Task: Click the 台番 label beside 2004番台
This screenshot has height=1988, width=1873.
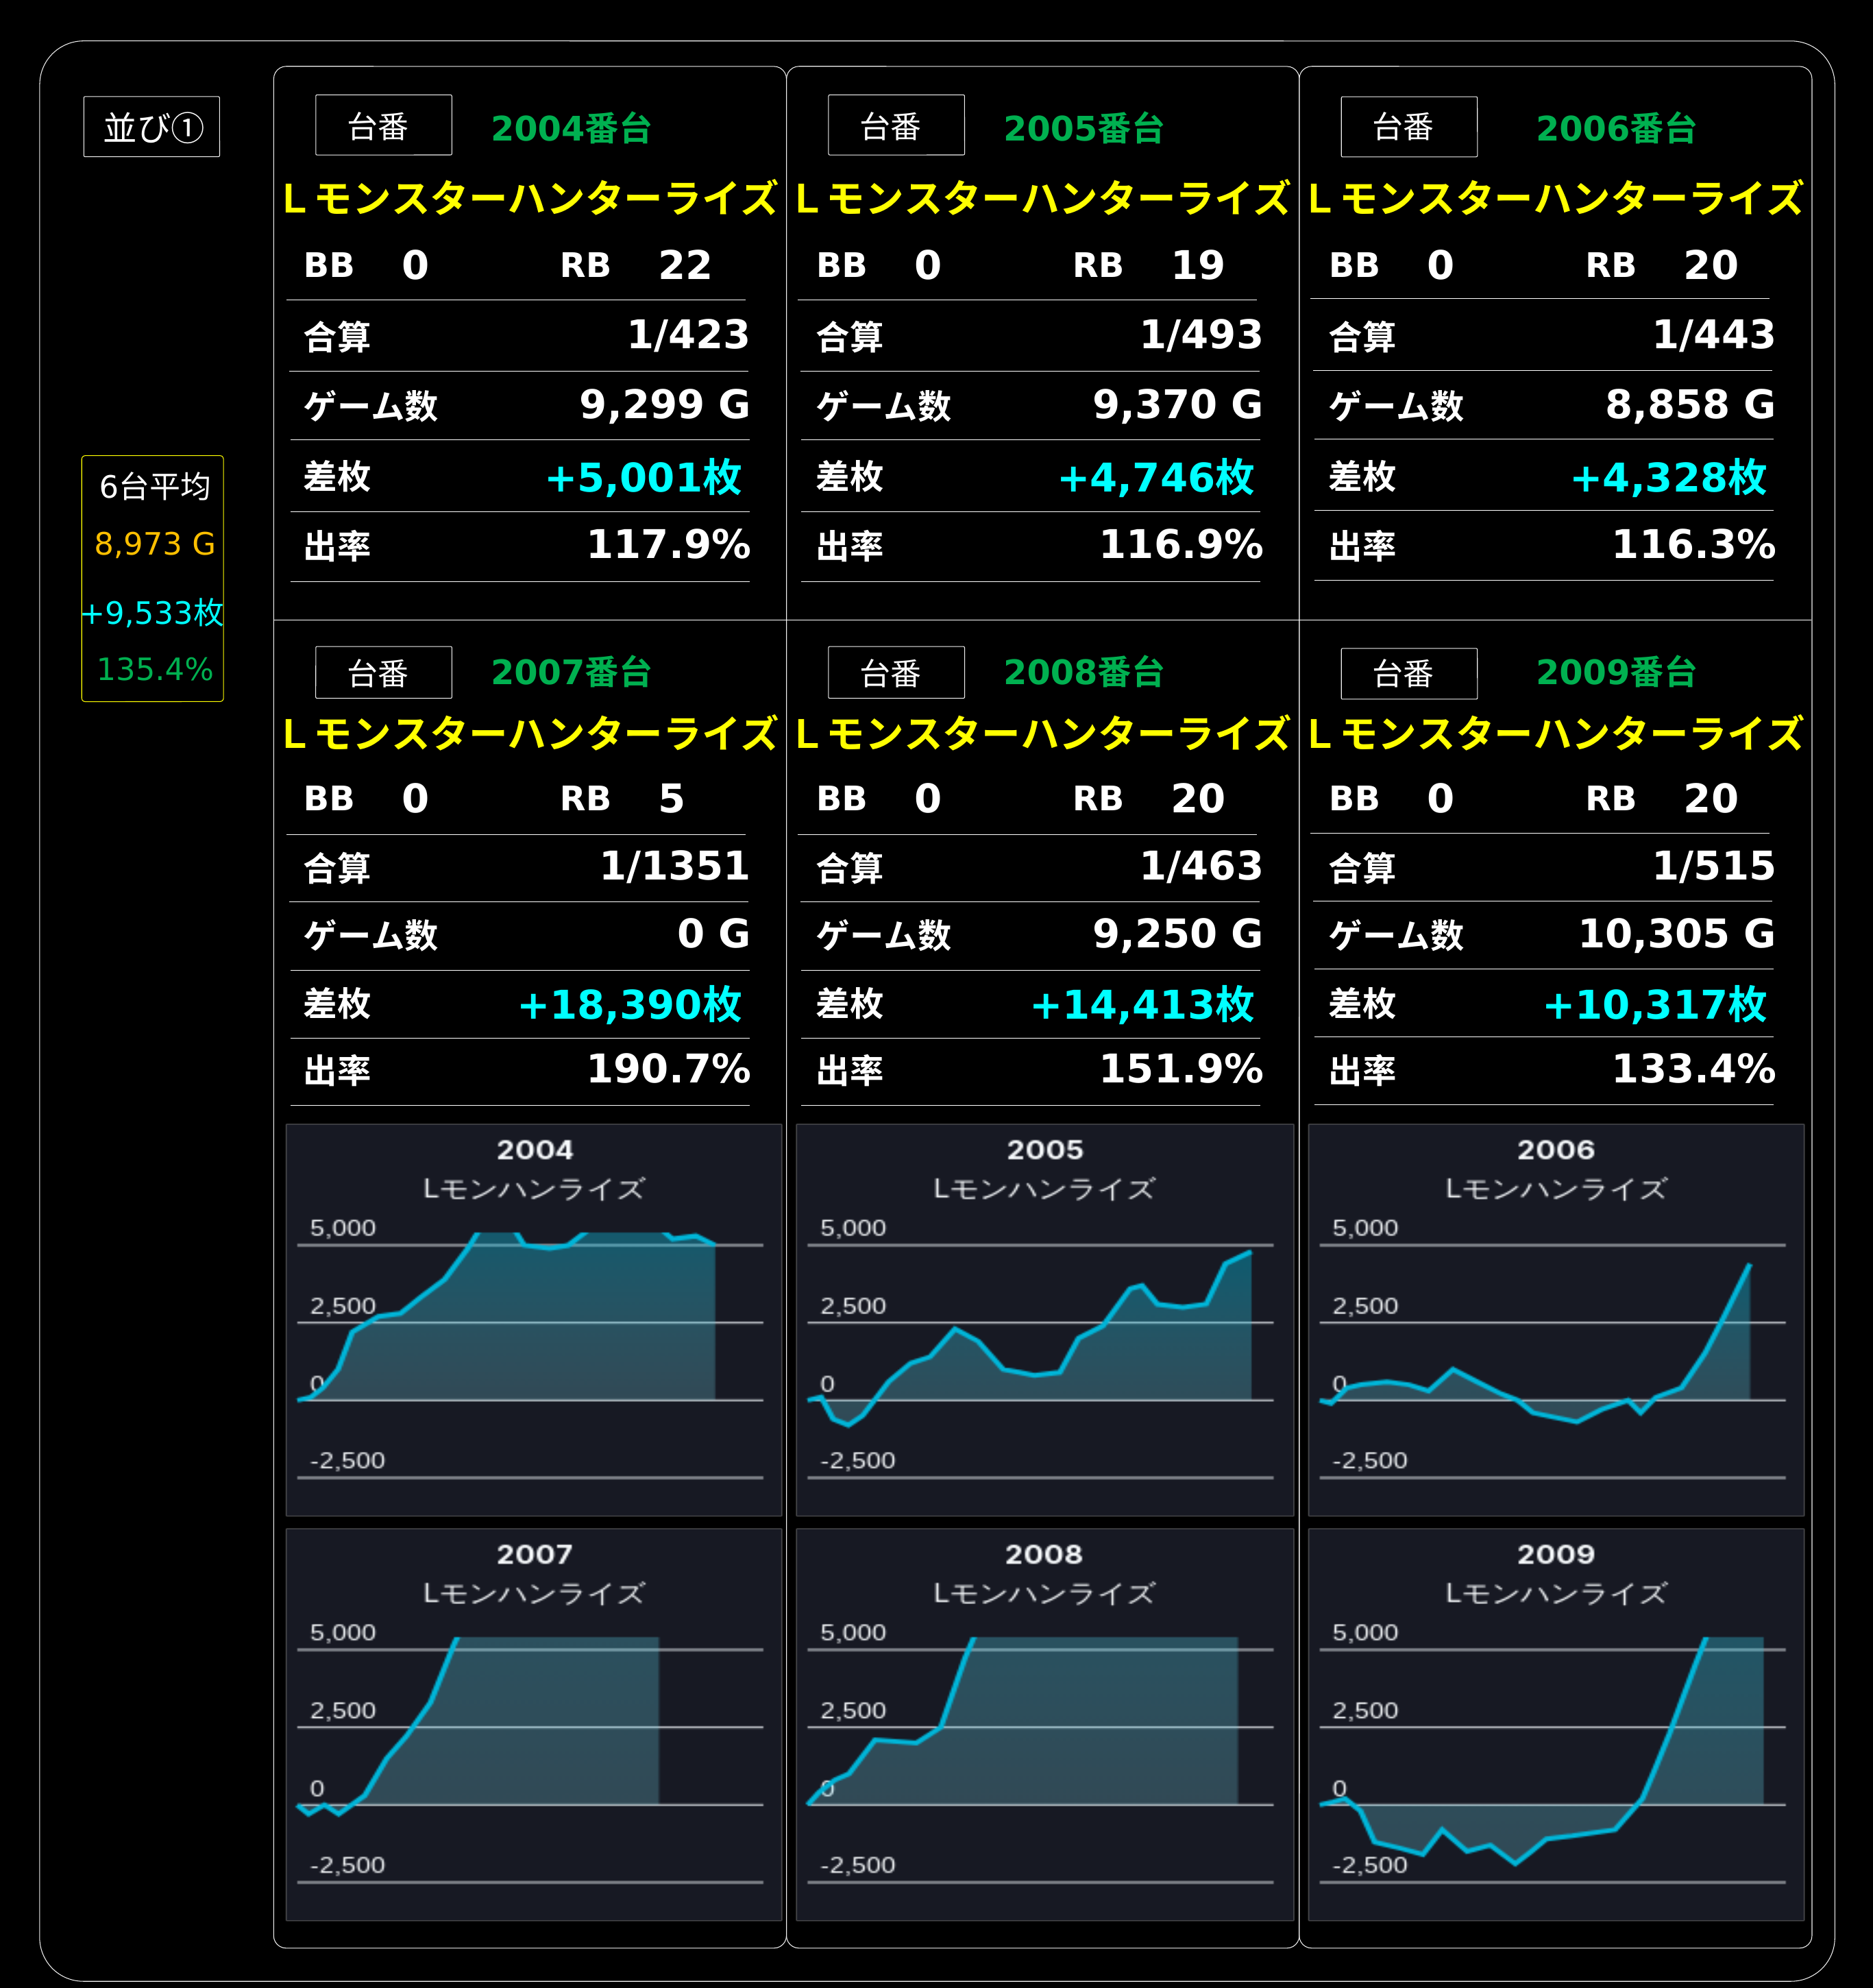Action: point(384,126)
